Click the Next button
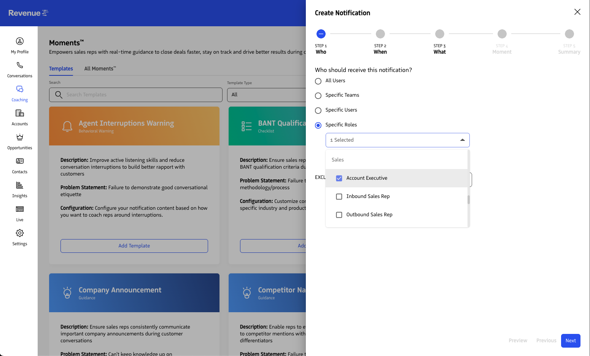Viewport: 590px width, 356px height. pos(570,341)
